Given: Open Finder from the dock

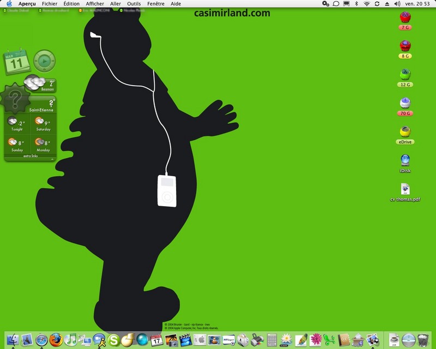Looking at the screenshot, I should 13,340.
